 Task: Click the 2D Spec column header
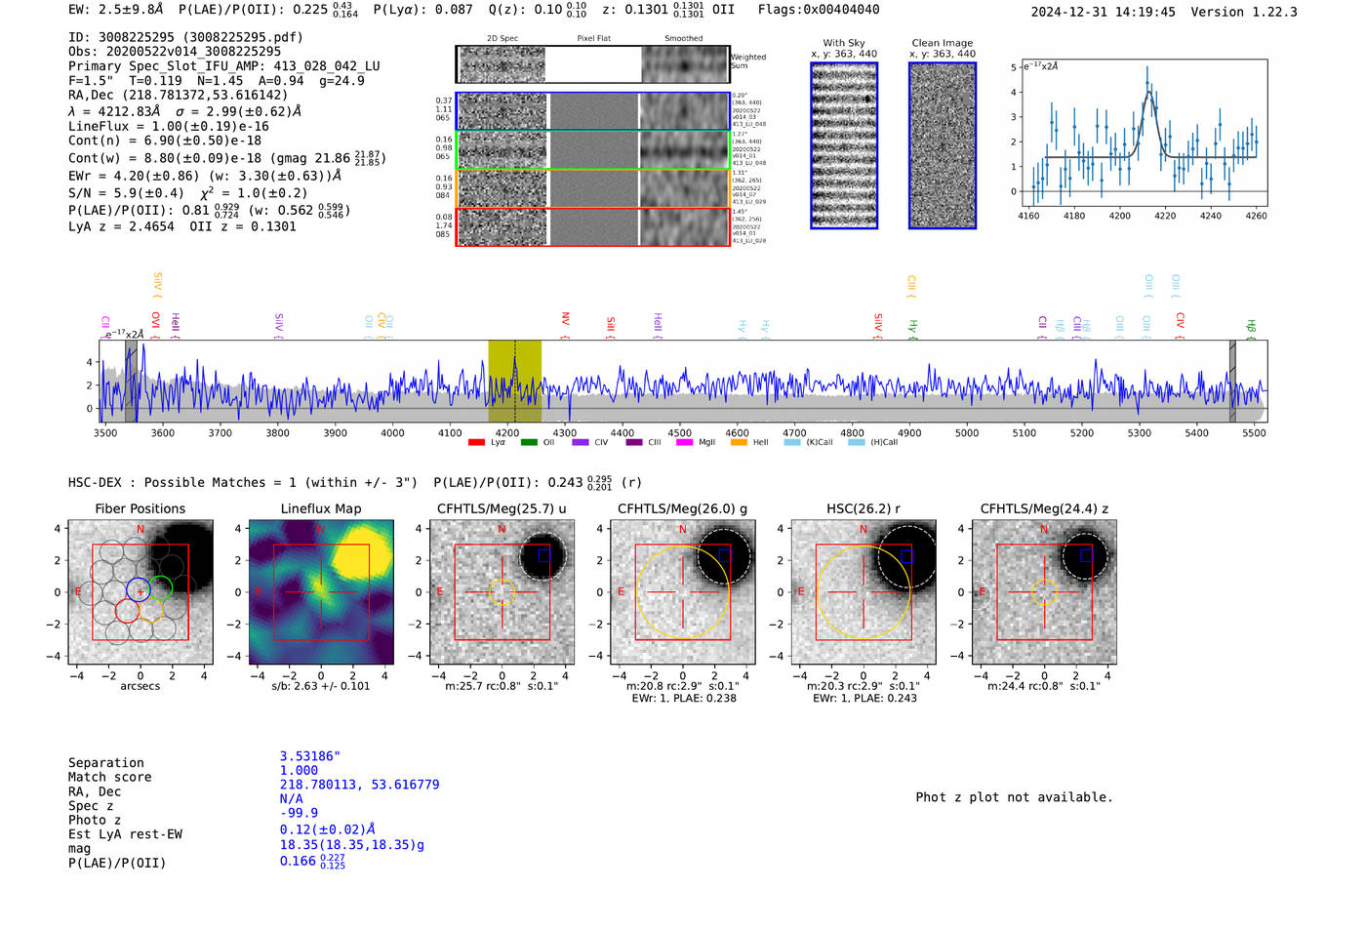tap(502, 39)
